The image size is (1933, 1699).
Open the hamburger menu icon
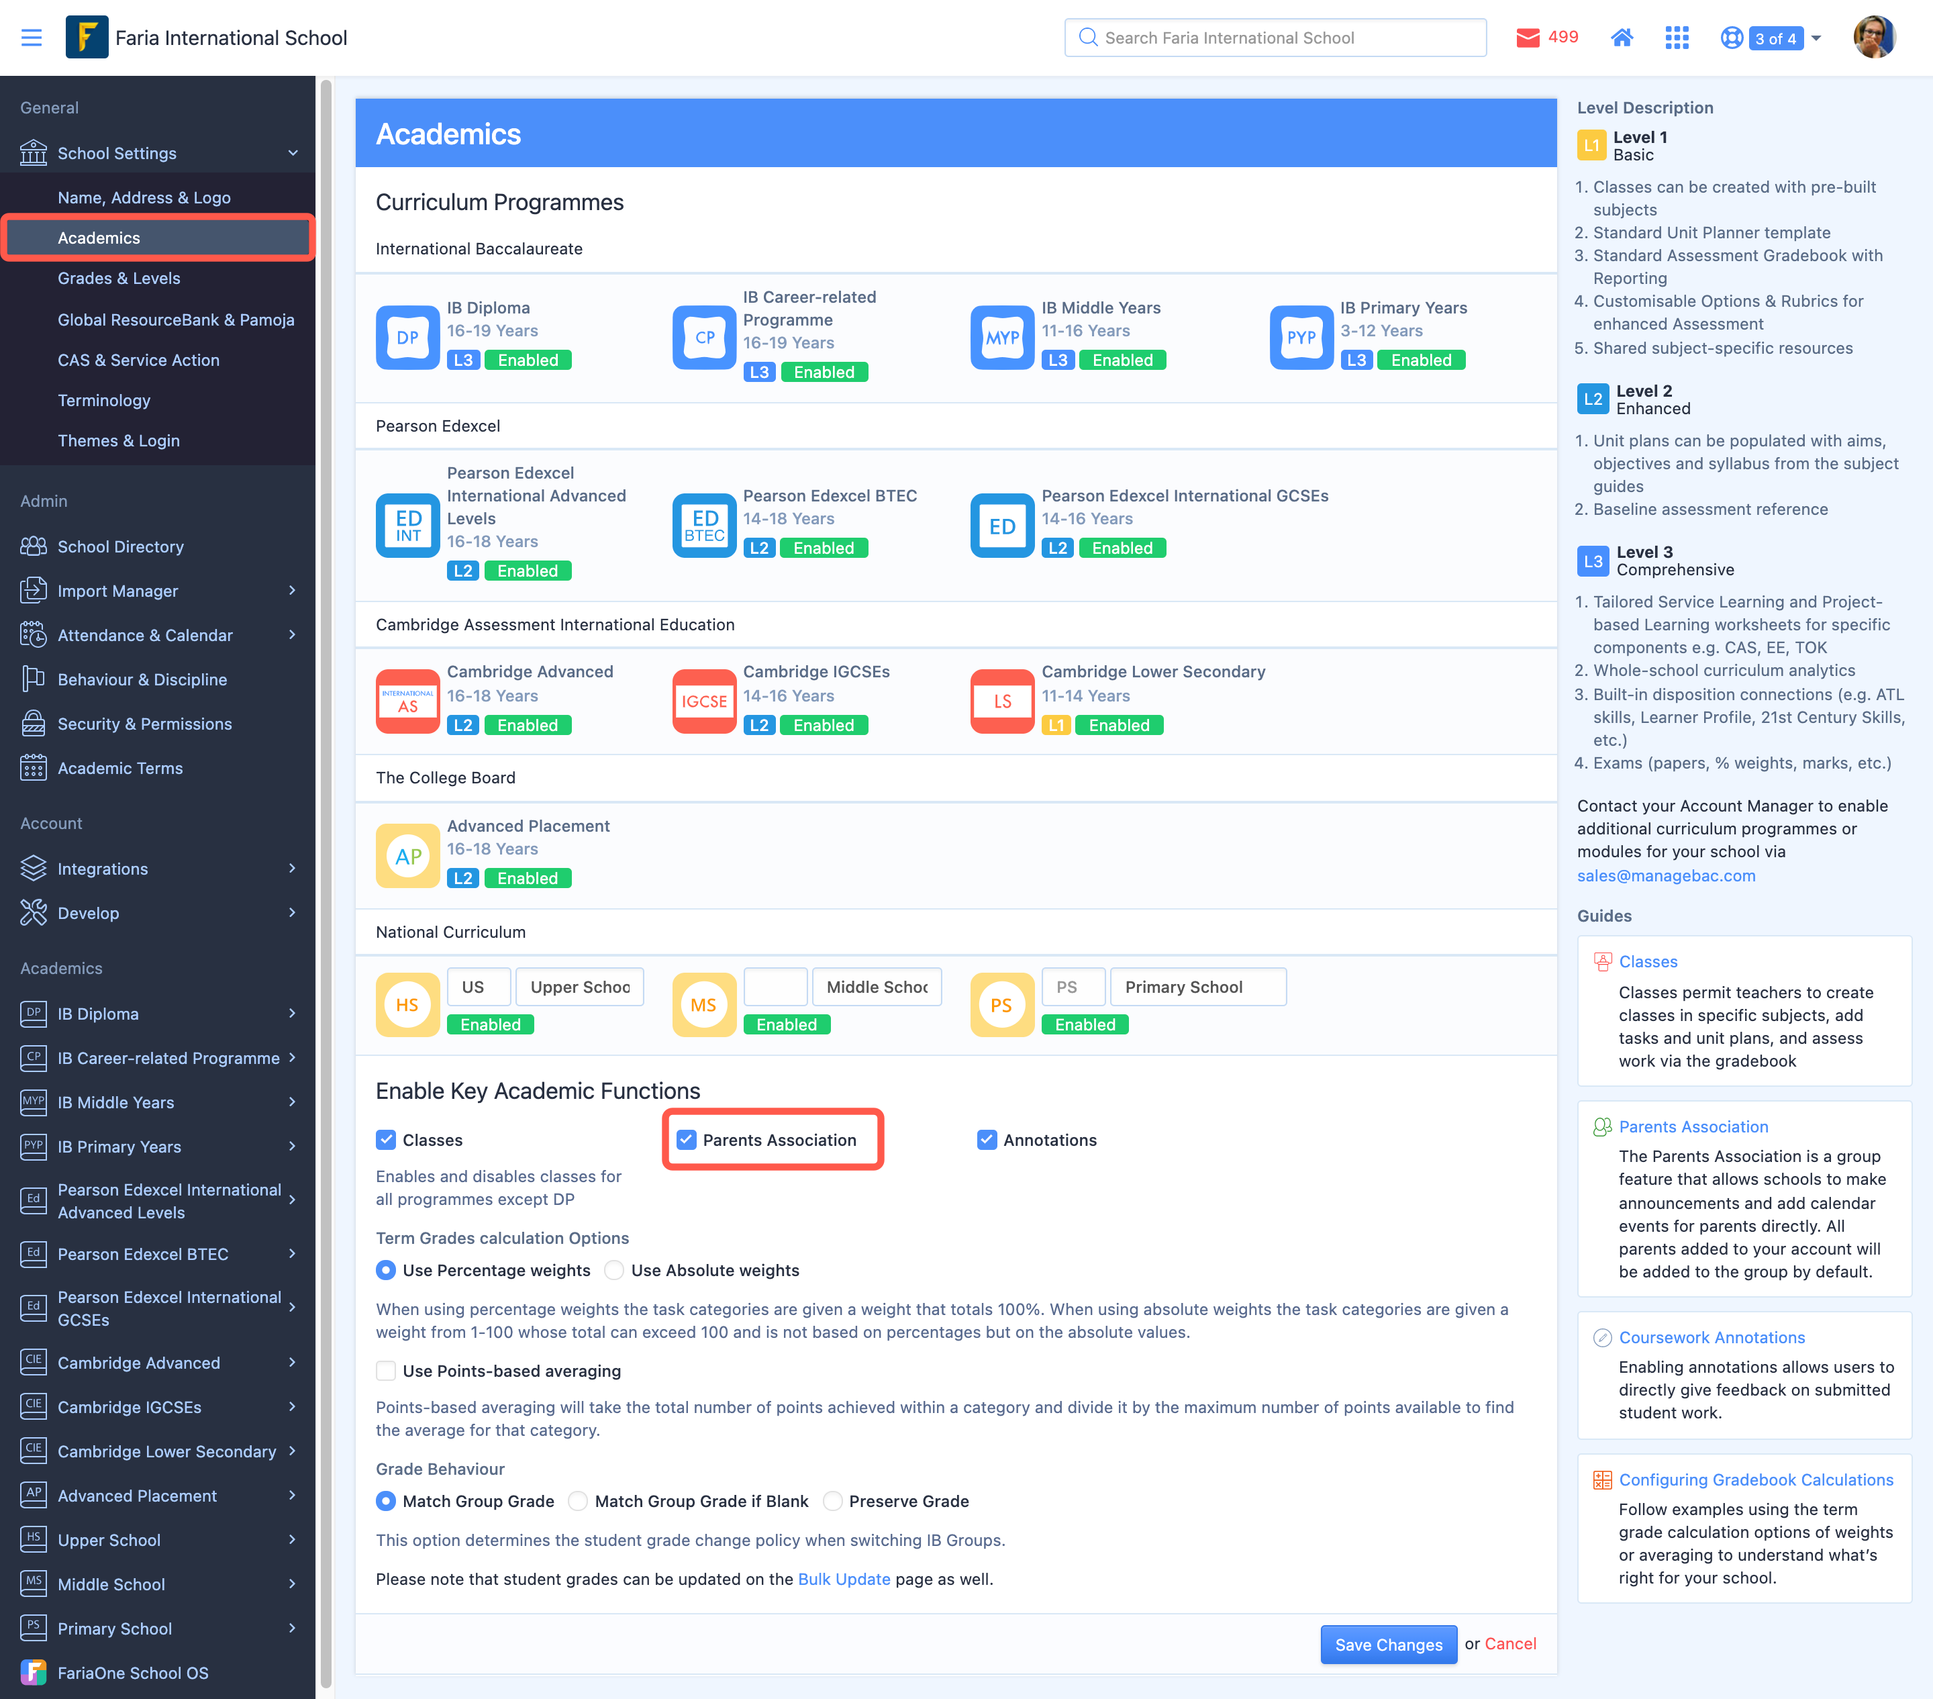tap(31, 38)
